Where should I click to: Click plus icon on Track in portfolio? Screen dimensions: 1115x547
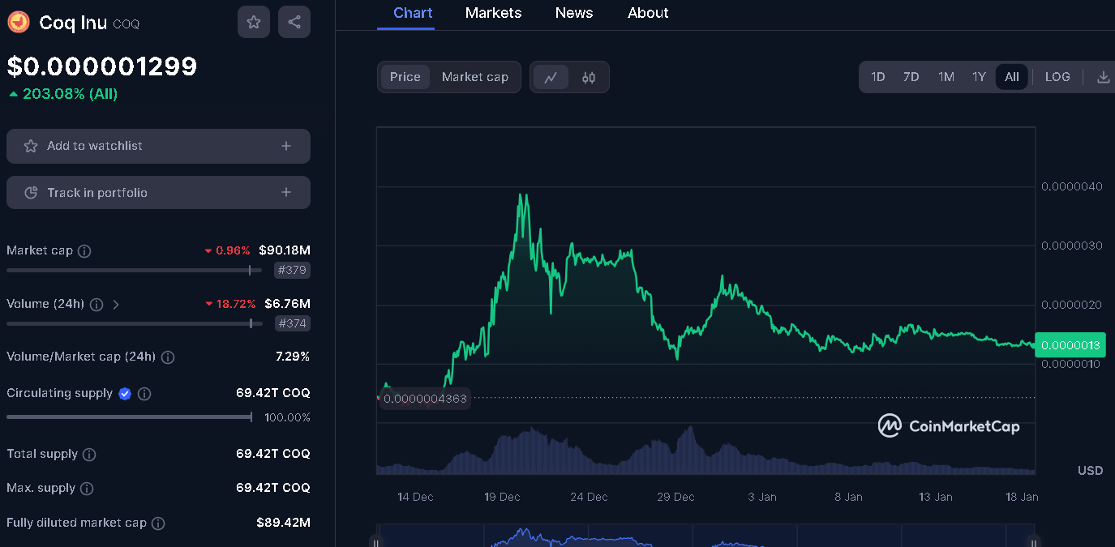[286, 193]
